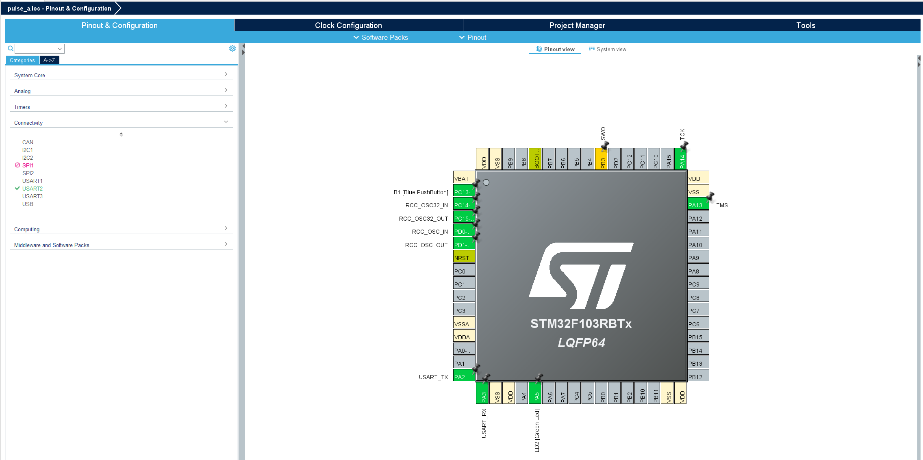Switch to the Pinout & Configuration tab

click(119, 25)
